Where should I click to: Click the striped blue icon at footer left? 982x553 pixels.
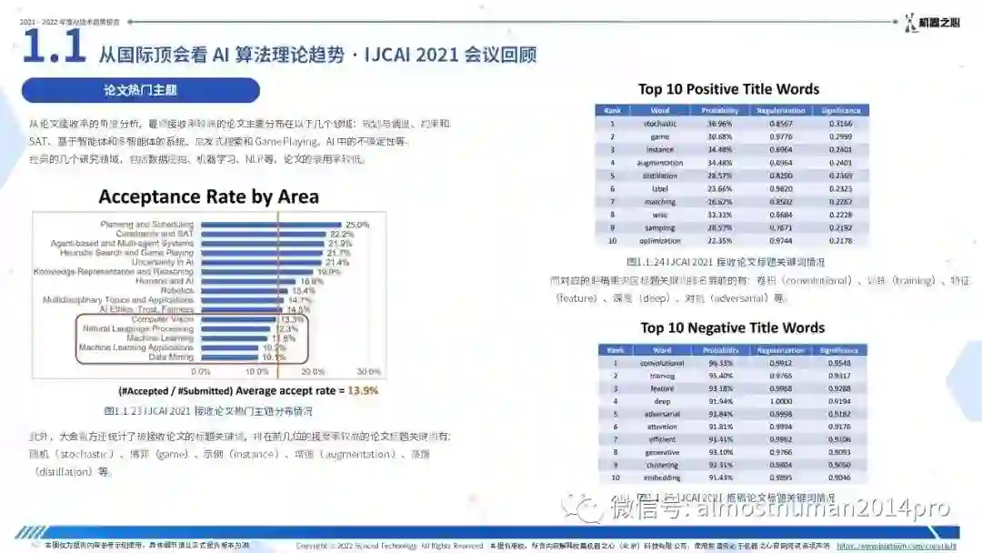click(x=30, y=533)
